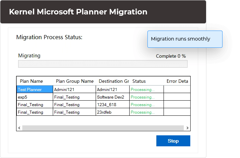Image resolution: width=240 pixels, height=158 pixels.
Task: Click Final_Testing group cell in 1234_618 row
Action: (x=74, y=104)
